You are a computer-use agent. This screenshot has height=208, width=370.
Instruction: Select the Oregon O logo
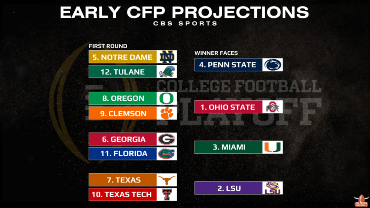click(166, 98)
